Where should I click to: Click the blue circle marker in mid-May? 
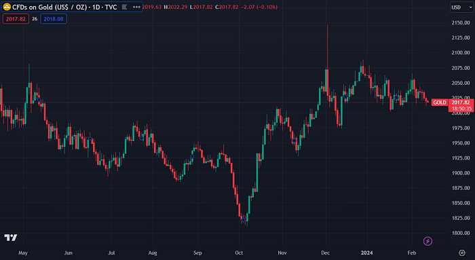(x=39, y=100)
